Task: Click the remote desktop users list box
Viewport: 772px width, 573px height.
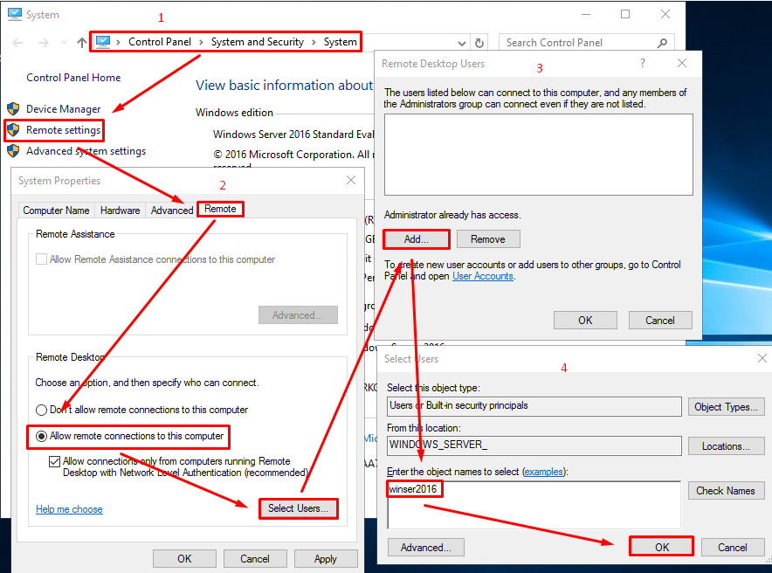Action: pyautogui.click(x=539, y=155)
